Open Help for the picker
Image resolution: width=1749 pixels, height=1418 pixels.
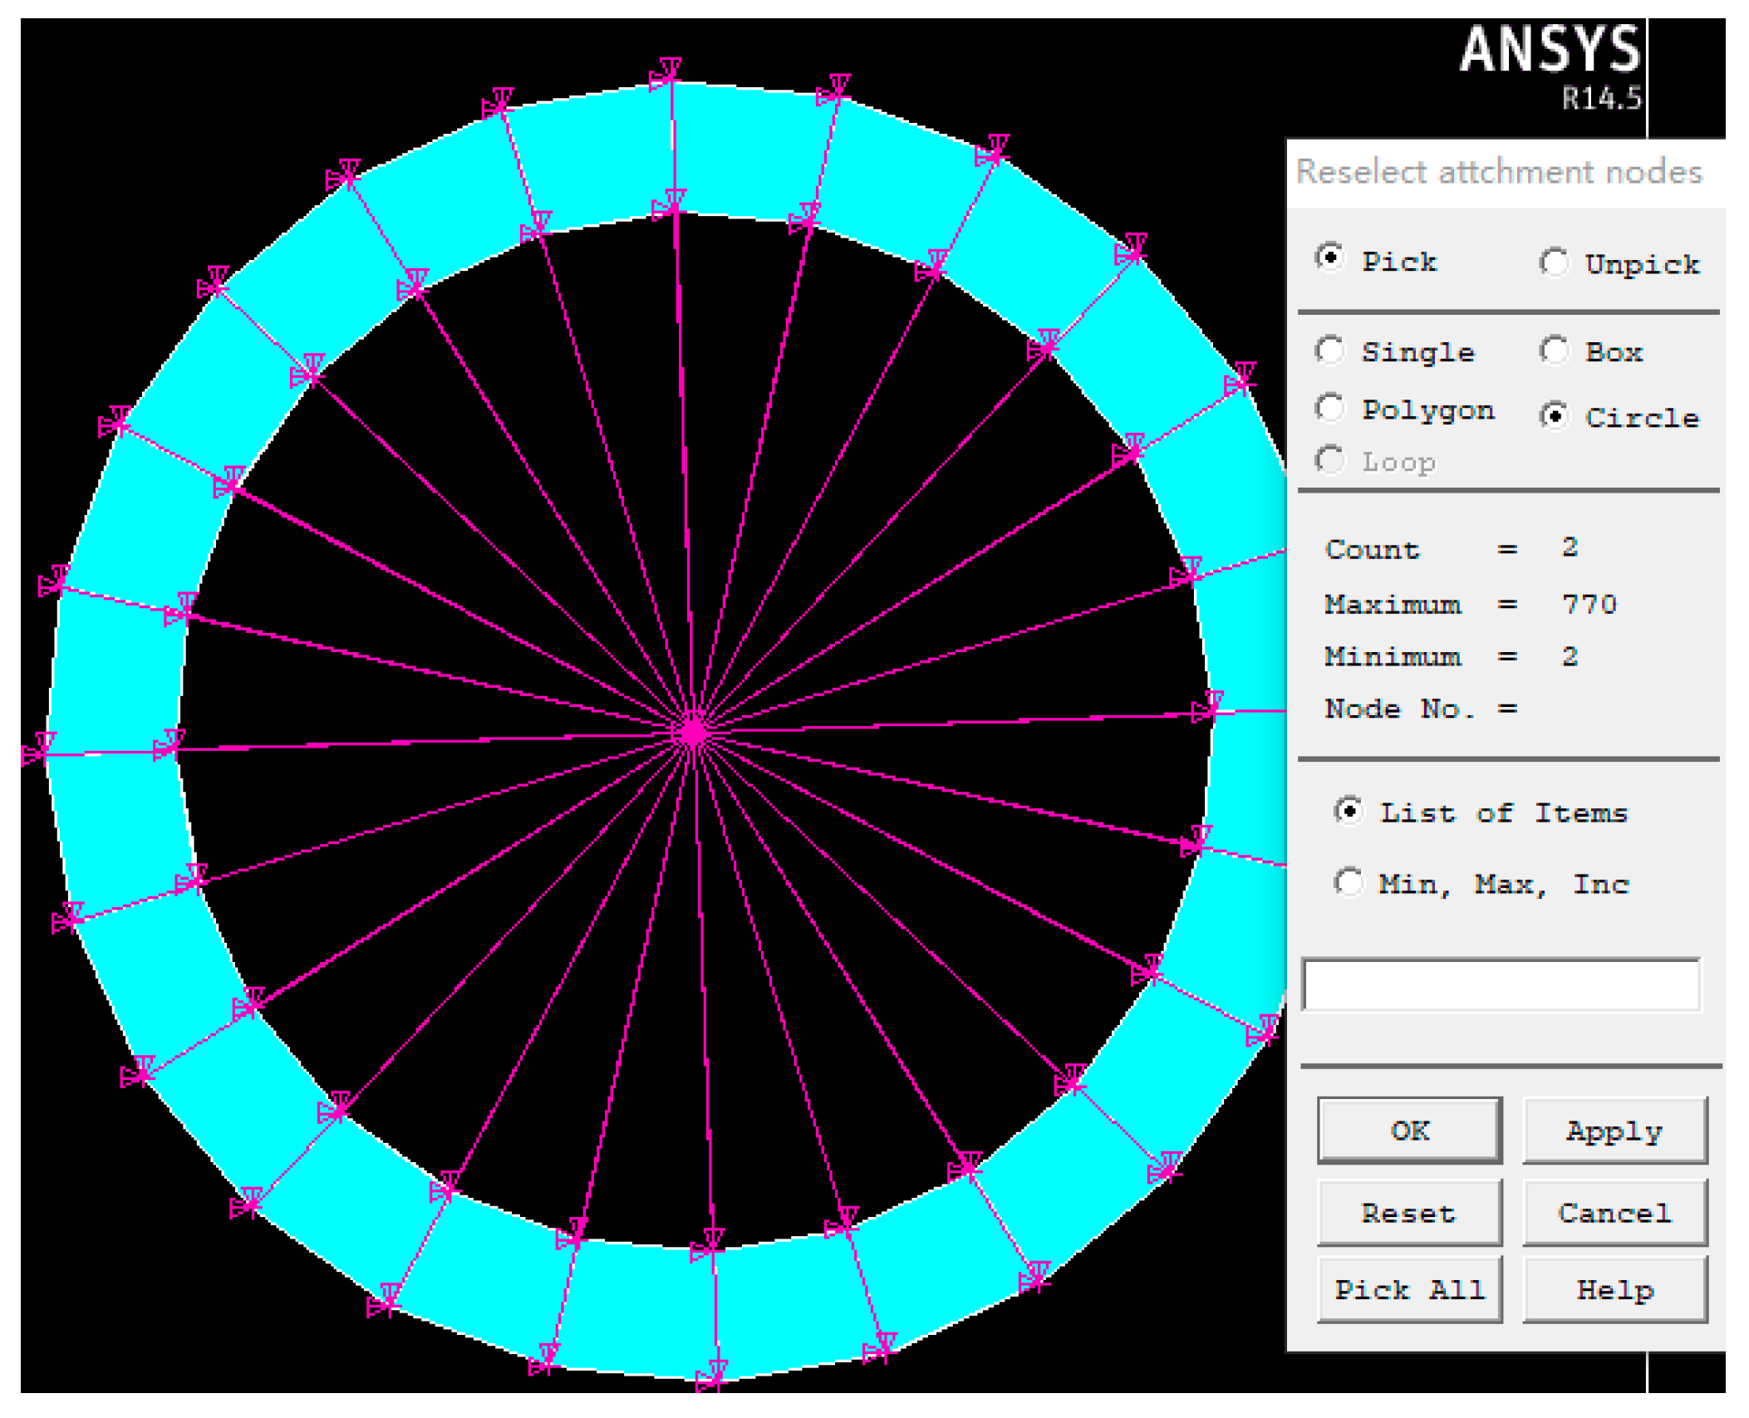[x=1614, y=1289]
